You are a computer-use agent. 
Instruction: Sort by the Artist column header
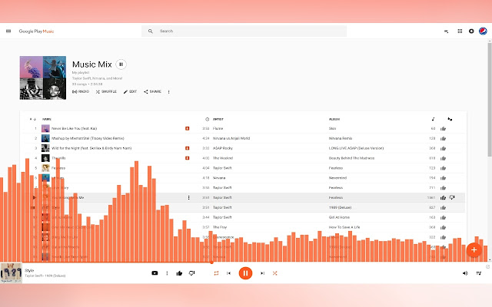(x=218, y=120)
